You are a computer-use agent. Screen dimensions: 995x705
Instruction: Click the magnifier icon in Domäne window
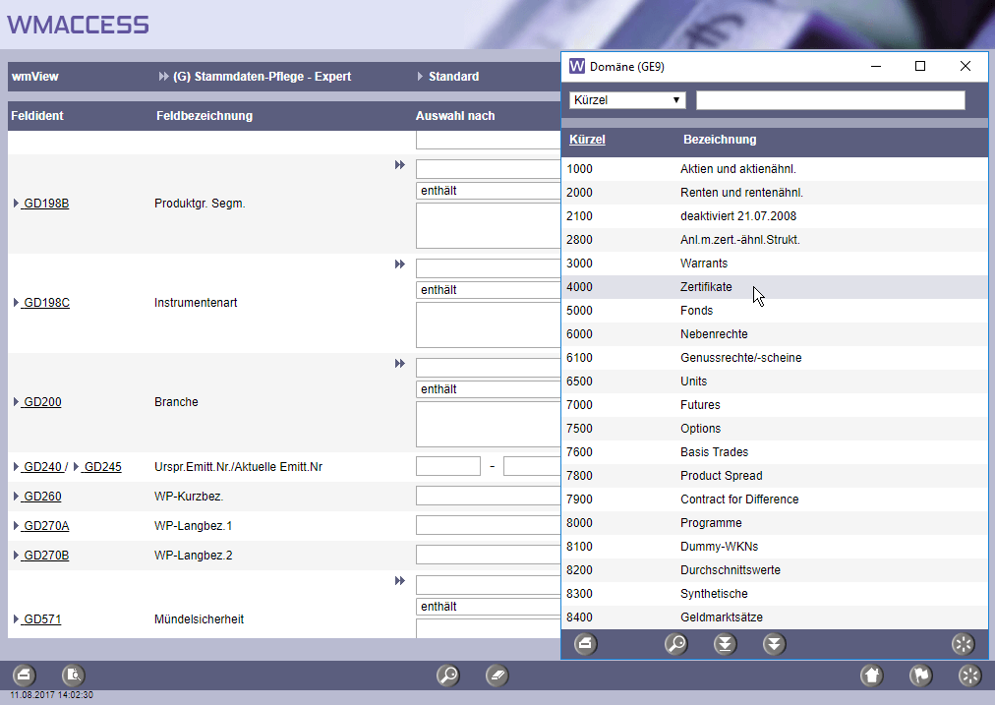[675, 644]
